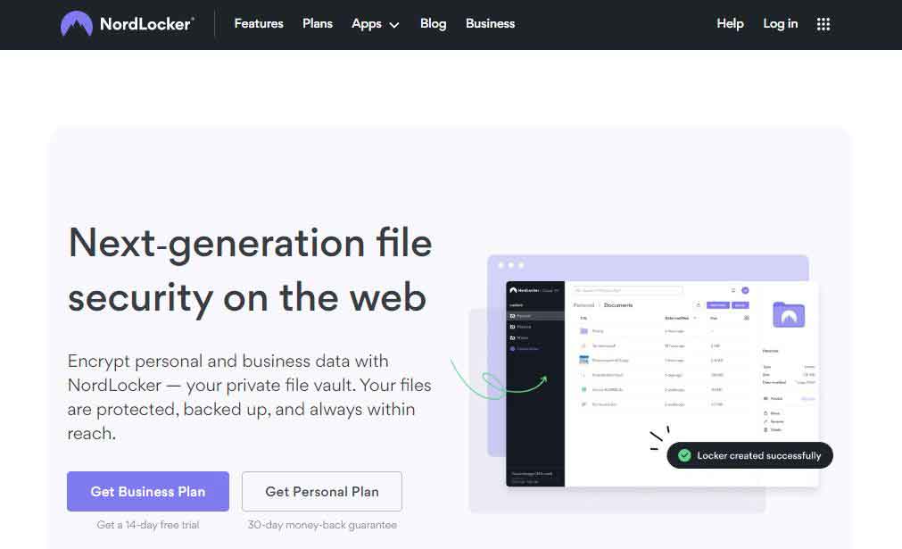Open the Help link
This screenshot has height=549, width=902.
[730, 24]
